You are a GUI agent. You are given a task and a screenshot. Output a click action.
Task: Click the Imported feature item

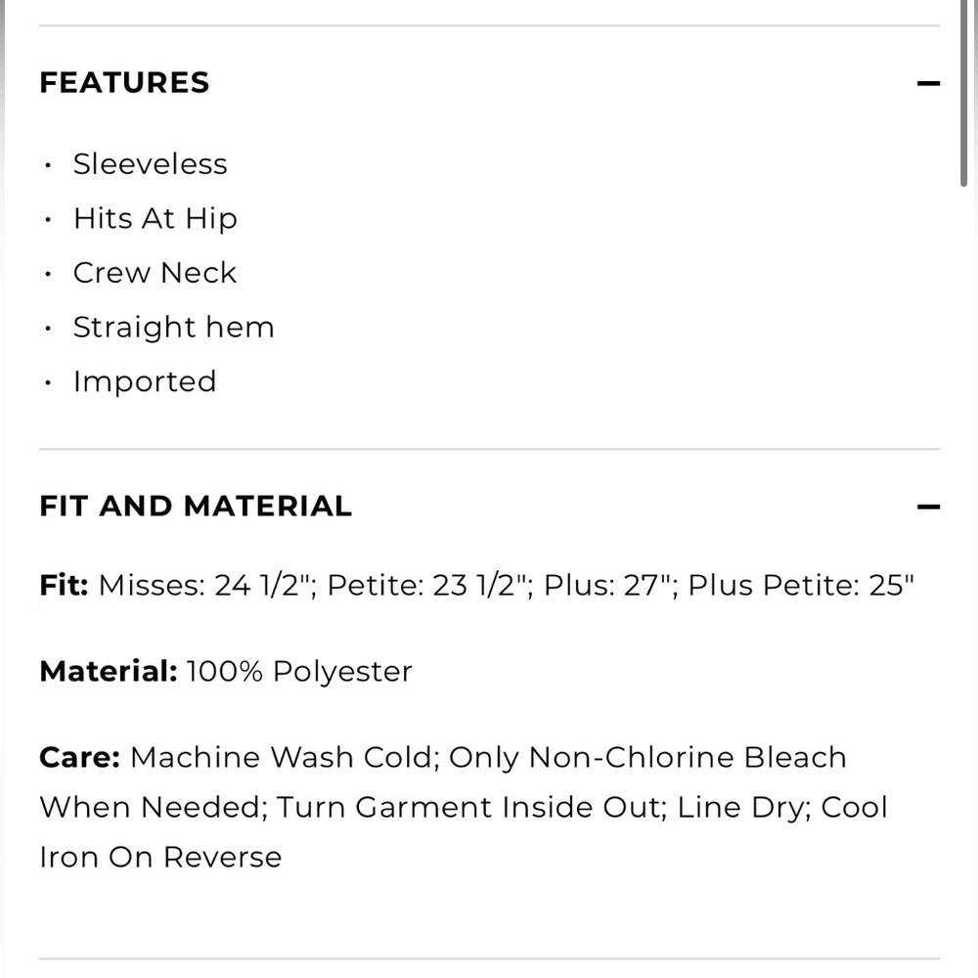pyautogui.click(x=145, y=381)
